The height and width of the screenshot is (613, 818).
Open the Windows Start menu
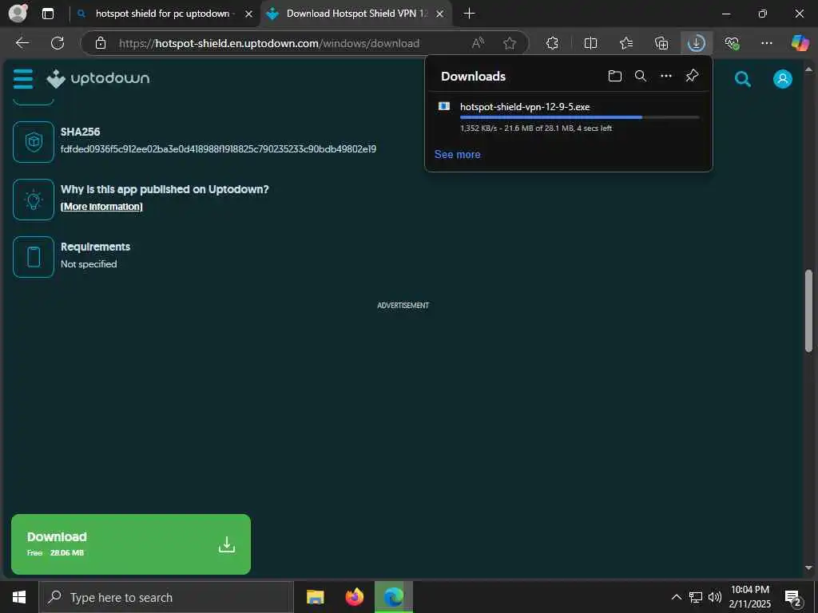point(19,597)
